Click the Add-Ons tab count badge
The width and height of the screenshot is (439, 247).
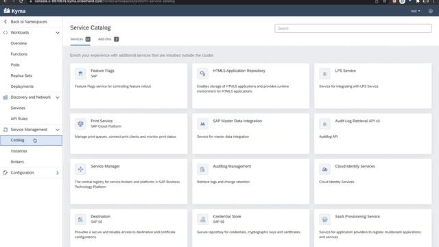click(116, 39)
